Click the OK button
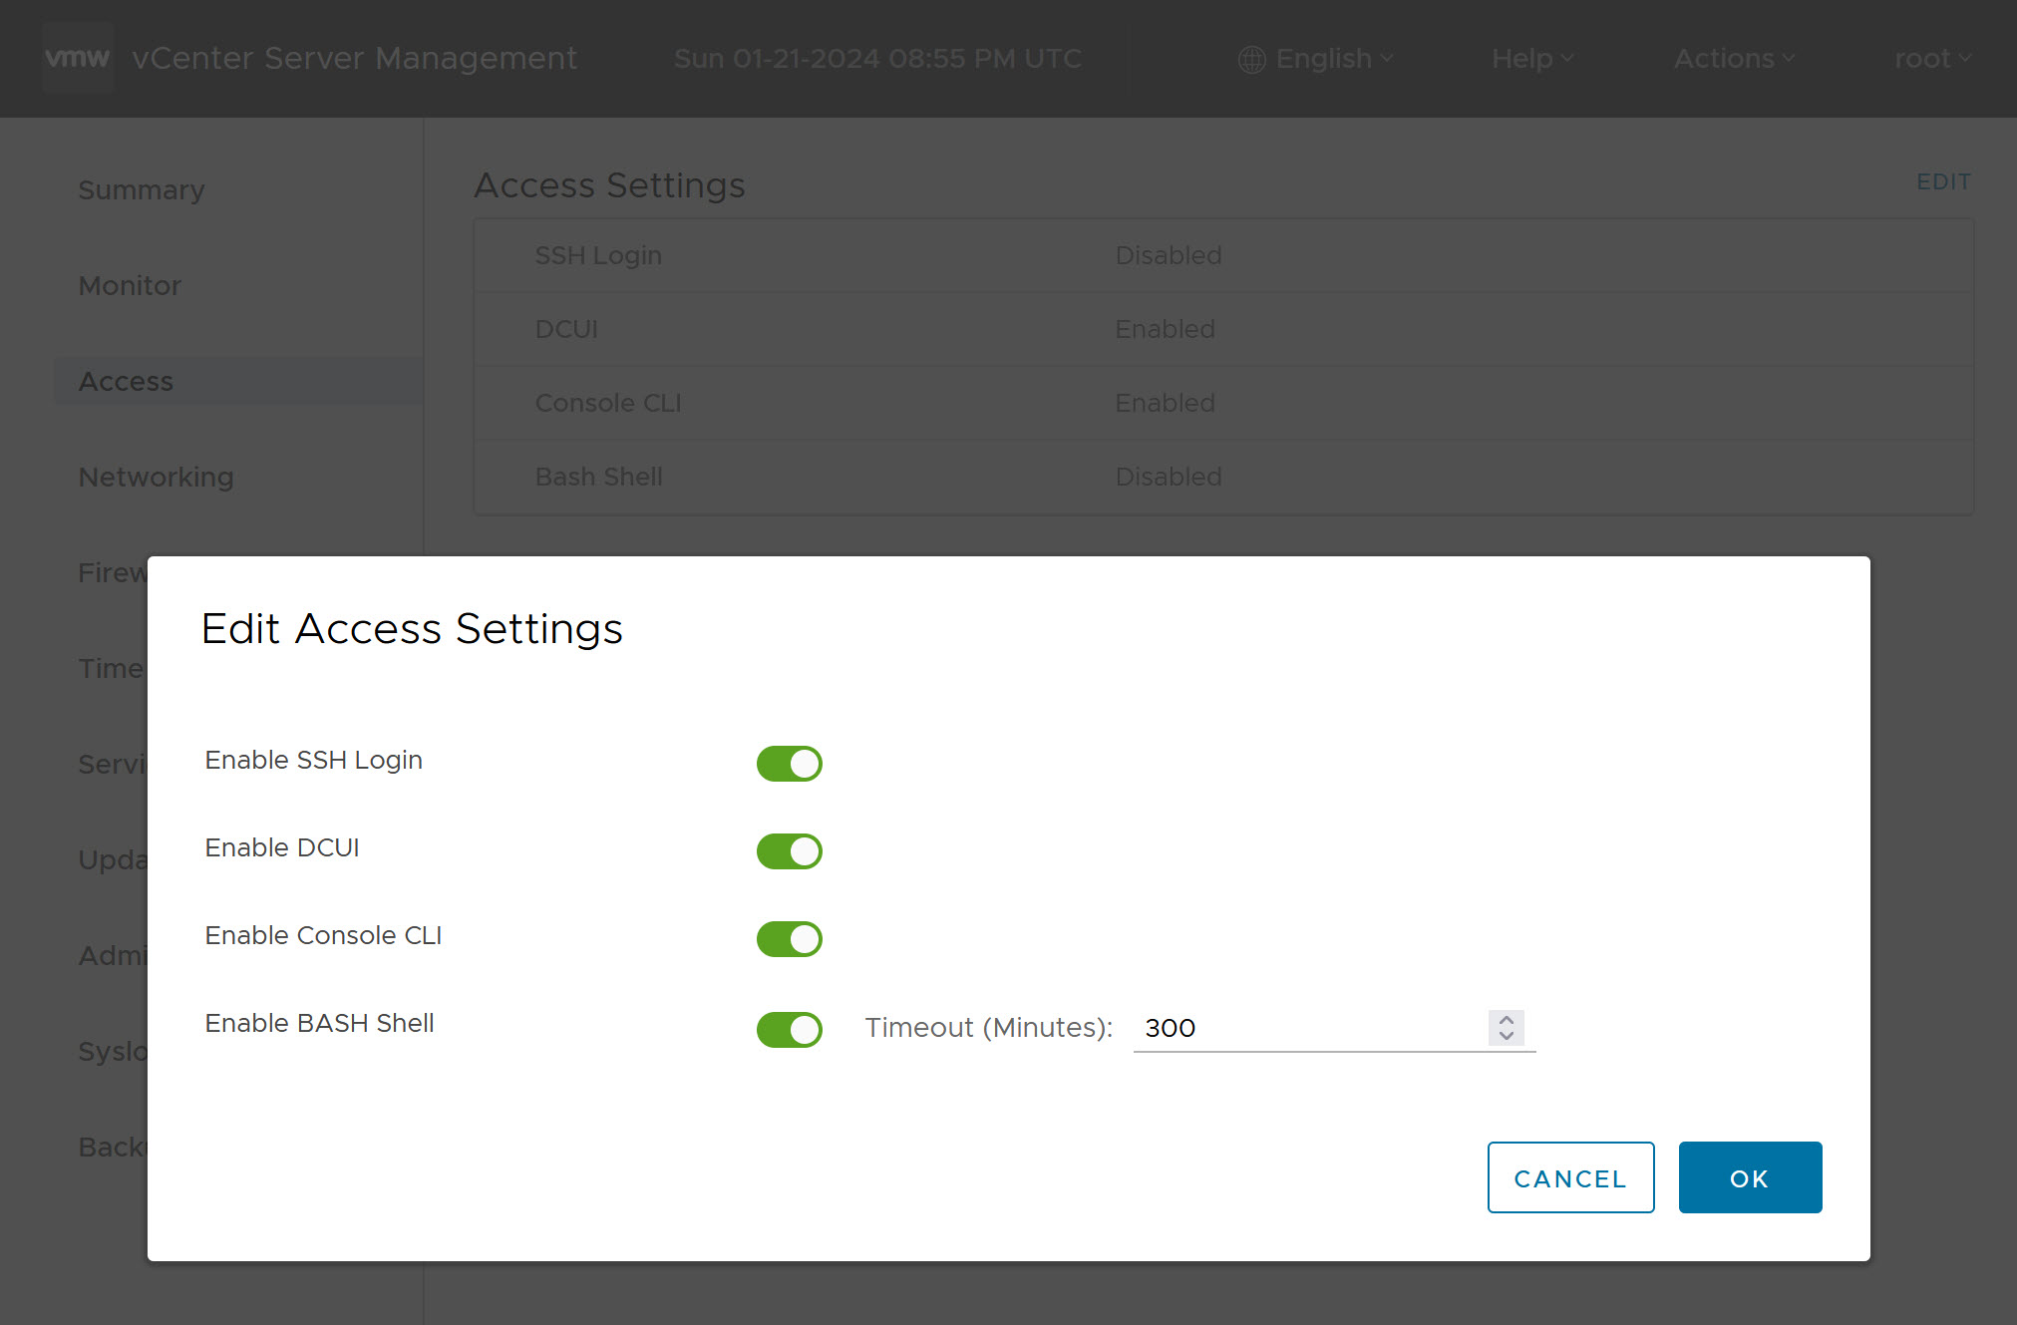 click(1750, 1177)
